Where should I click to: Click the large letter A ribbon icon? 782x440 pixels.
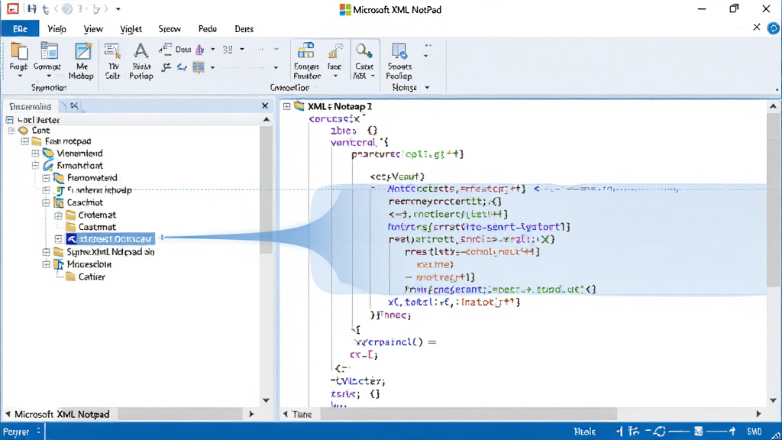click(141, 51)
